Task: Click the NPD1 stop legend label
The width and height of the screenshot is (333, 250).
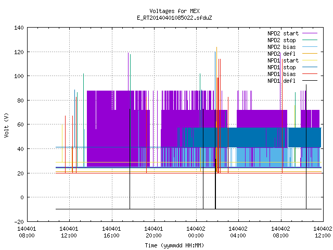Action: [x=281, y=67]
